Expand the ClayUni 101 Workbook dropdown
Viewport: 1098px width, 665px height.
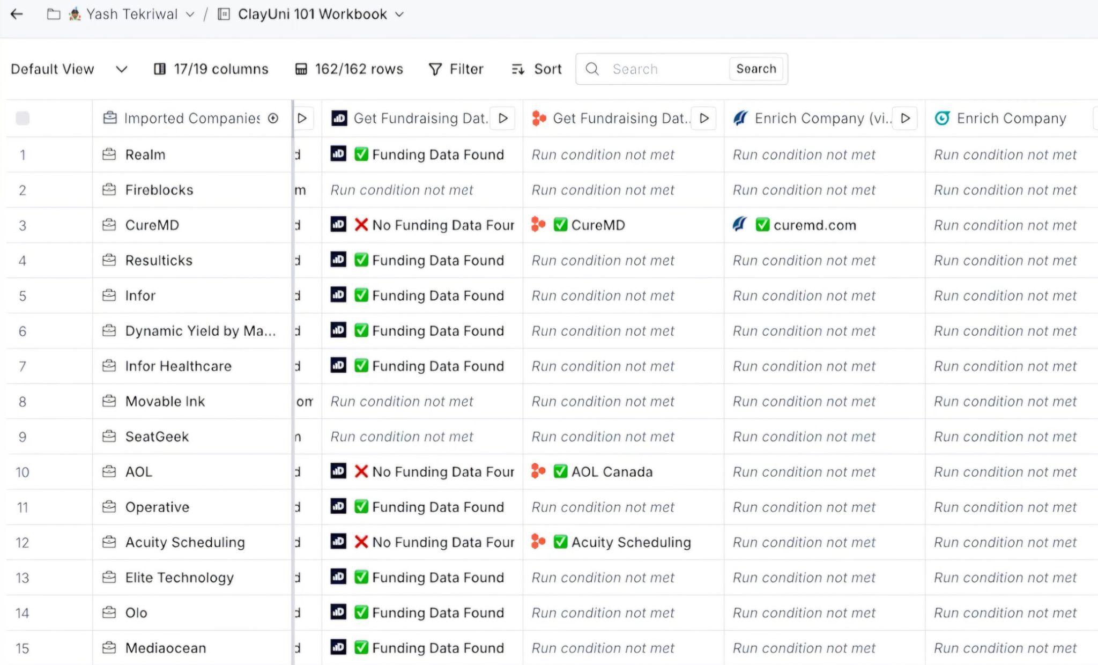(x=399, y=14)
